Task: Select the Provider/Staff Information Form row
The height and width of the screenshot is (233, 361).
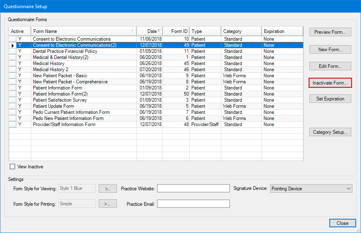Action: [x=64, y=124]
